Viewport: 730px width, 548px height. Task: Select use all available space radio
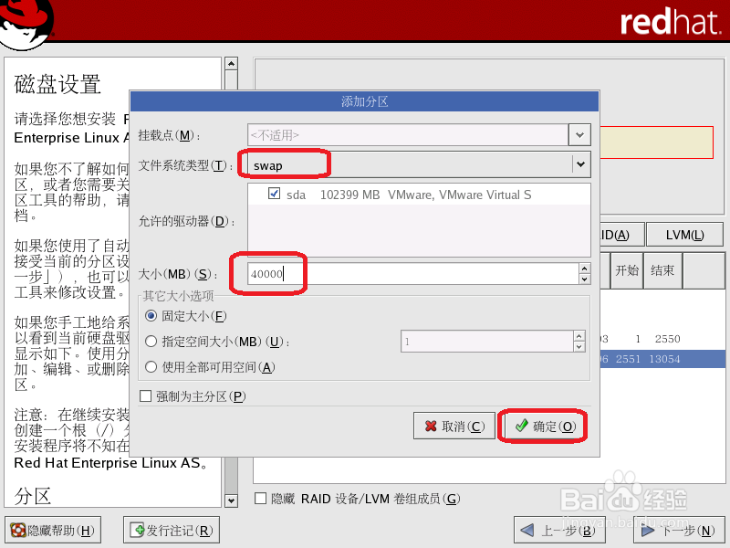click(151, 367)
